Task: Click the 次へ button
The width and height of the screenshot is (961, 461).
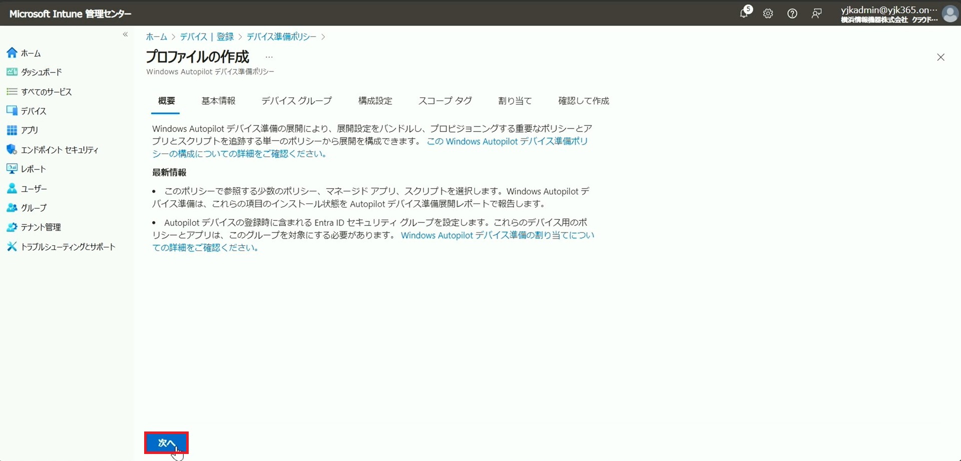Action: 166,443
